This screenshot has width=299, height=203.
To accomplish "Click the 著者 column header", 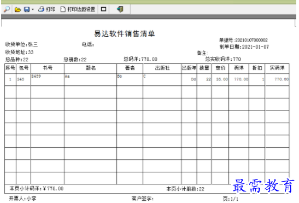I will coord(130,68).
